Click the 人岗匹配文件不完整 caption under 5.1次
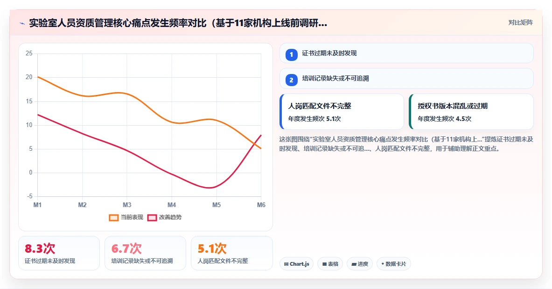Viewport: 552px width, 289px height. tap(223, 261)
